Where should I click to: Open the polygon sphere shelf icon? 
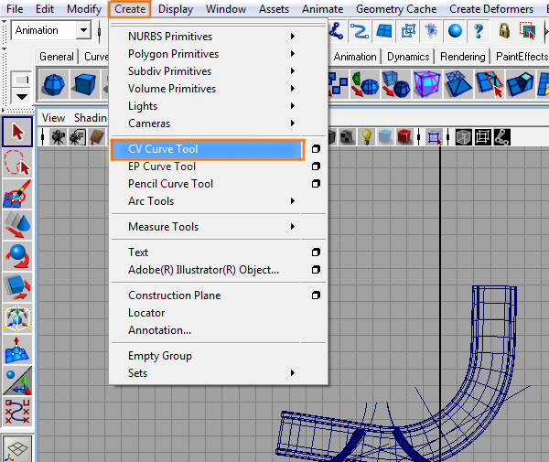coord(55,84)
